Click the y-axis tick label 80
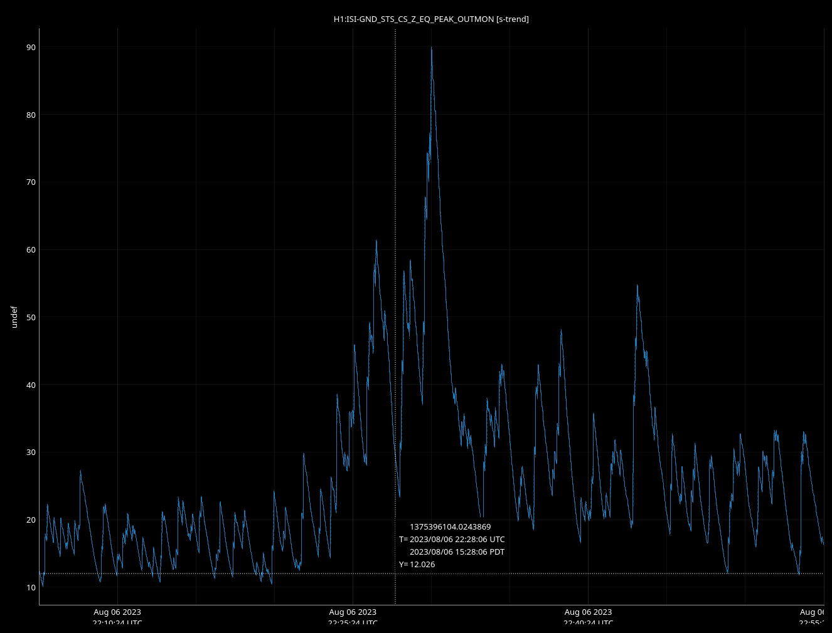Image resolution: width=832 pixels, height=633 pixels. [x=31, y=115]
